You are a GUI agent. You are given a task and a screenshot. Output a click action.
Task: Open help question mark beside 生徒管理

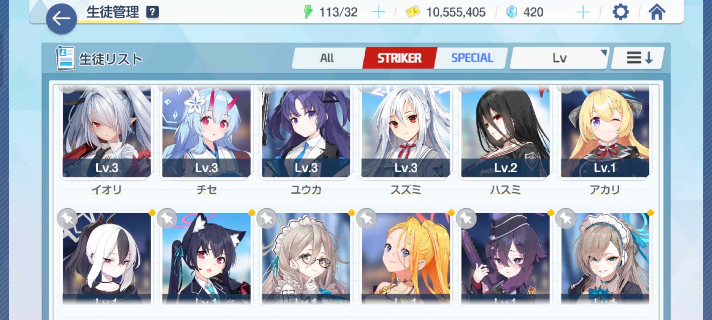(x=152, y=12)
